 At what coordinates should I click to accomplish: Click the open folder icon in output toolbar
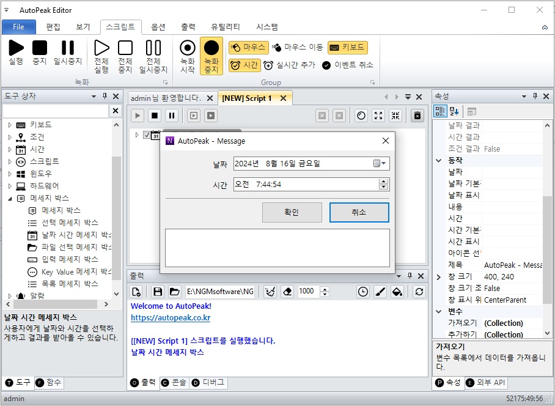pos(174,292)
